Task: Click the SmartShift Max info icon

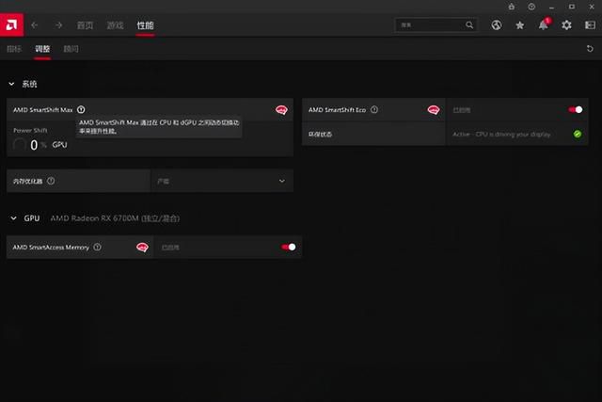Action: click(x=81, y=109)
